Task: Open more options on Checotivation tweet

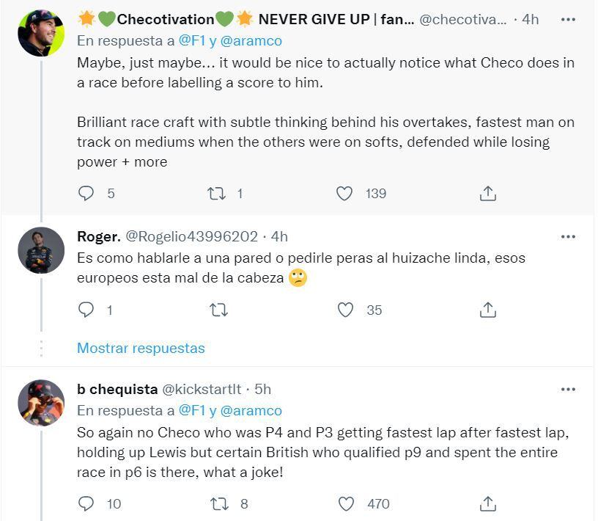Action: pyautogui.click(x=568, y=19)
